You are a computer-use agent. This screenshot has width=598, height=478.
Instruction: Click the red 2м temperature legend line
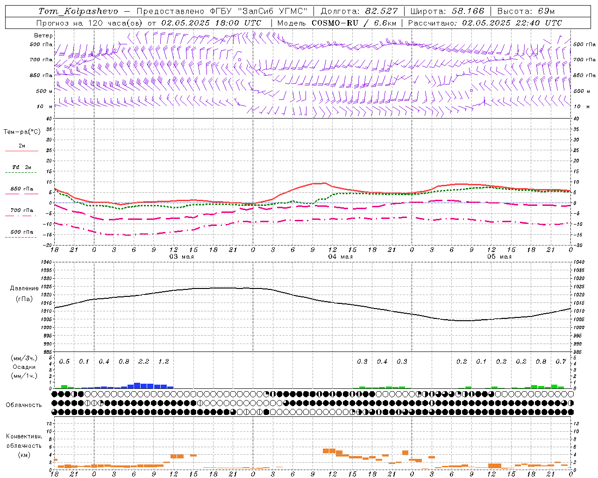(x=21, y=151)
